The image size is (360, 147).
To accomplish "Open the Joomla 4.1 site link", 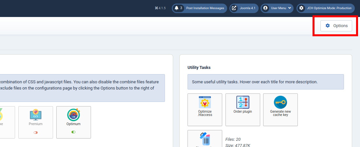I will [244, 8].
